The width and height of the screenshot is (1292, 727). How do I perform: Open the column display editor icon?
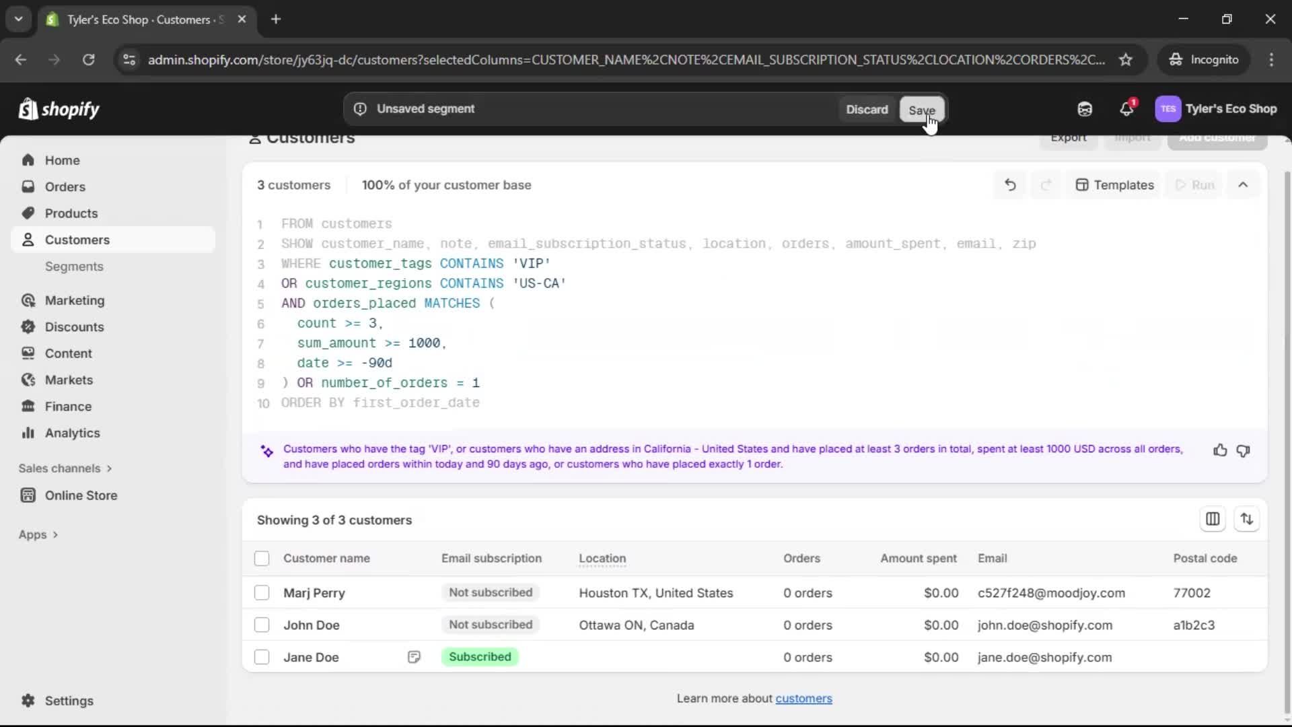(x=1213, y=519)
